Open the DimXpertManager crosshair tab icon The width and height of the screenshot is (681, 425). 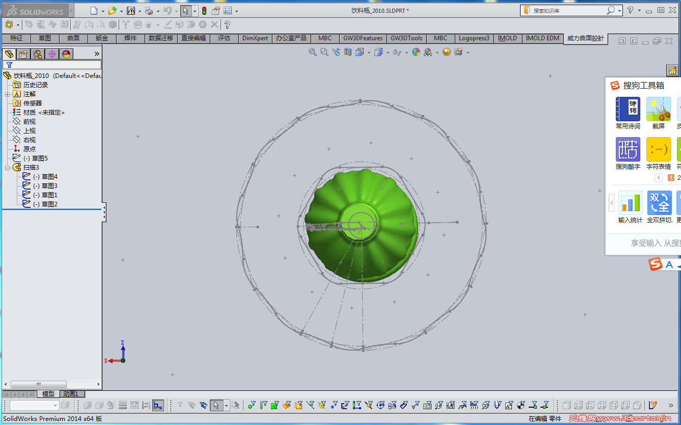pos(51,54)
